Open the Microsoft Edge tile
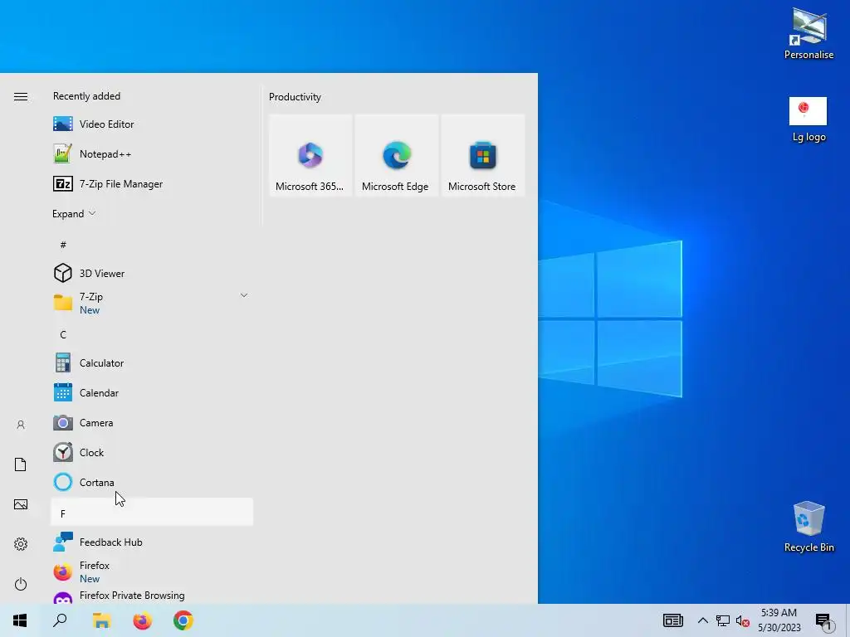 [x=396, y=155]
